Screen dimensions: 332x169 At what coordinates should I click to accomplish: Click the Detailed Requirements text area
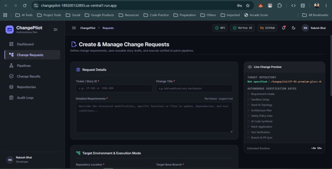click(154, 117)
